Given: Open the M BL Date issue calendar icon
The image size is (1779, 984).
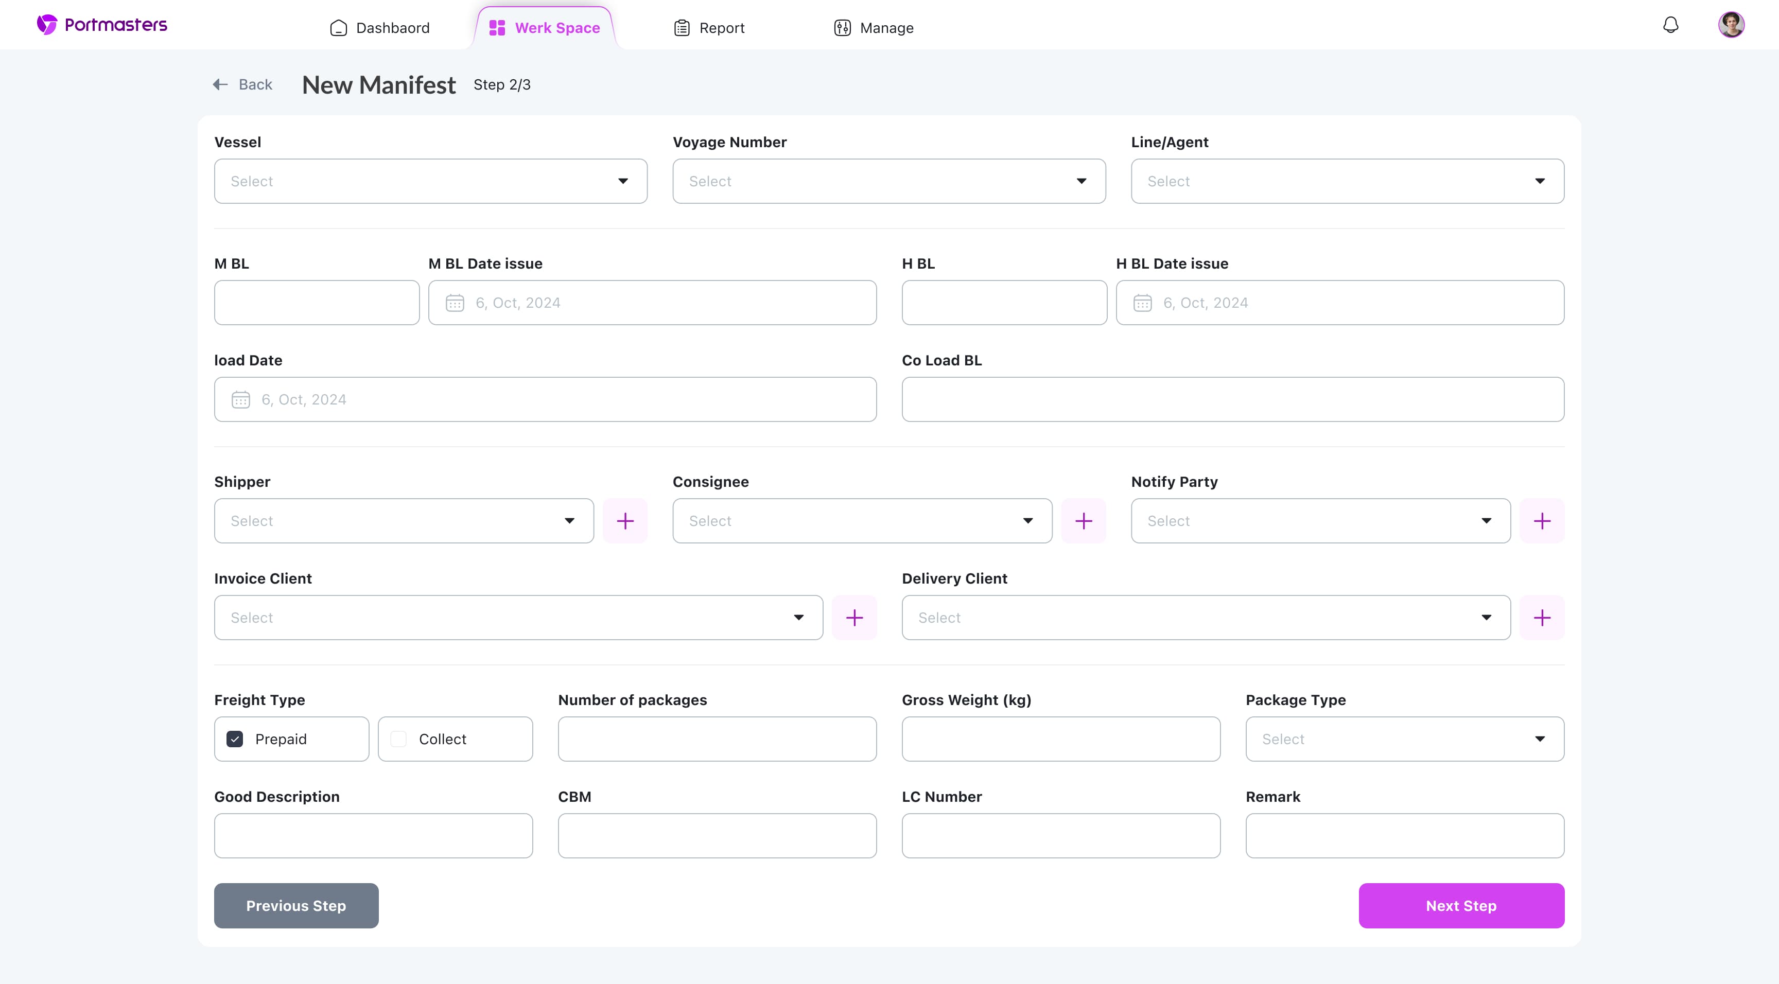Looking at the screenshot, I should [455, 303].
